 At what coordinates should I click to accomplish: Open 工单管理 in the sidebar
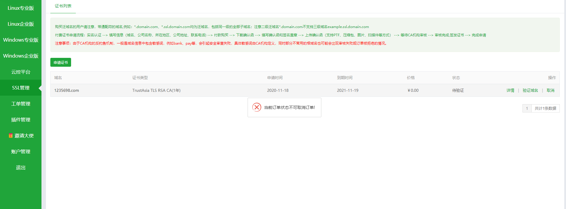click(x=21, y=104)
